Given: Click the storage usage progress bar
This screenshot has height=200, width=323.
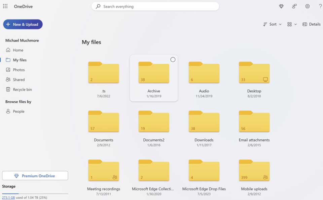Looking at the screenshot, I should [x=35, y=194].
